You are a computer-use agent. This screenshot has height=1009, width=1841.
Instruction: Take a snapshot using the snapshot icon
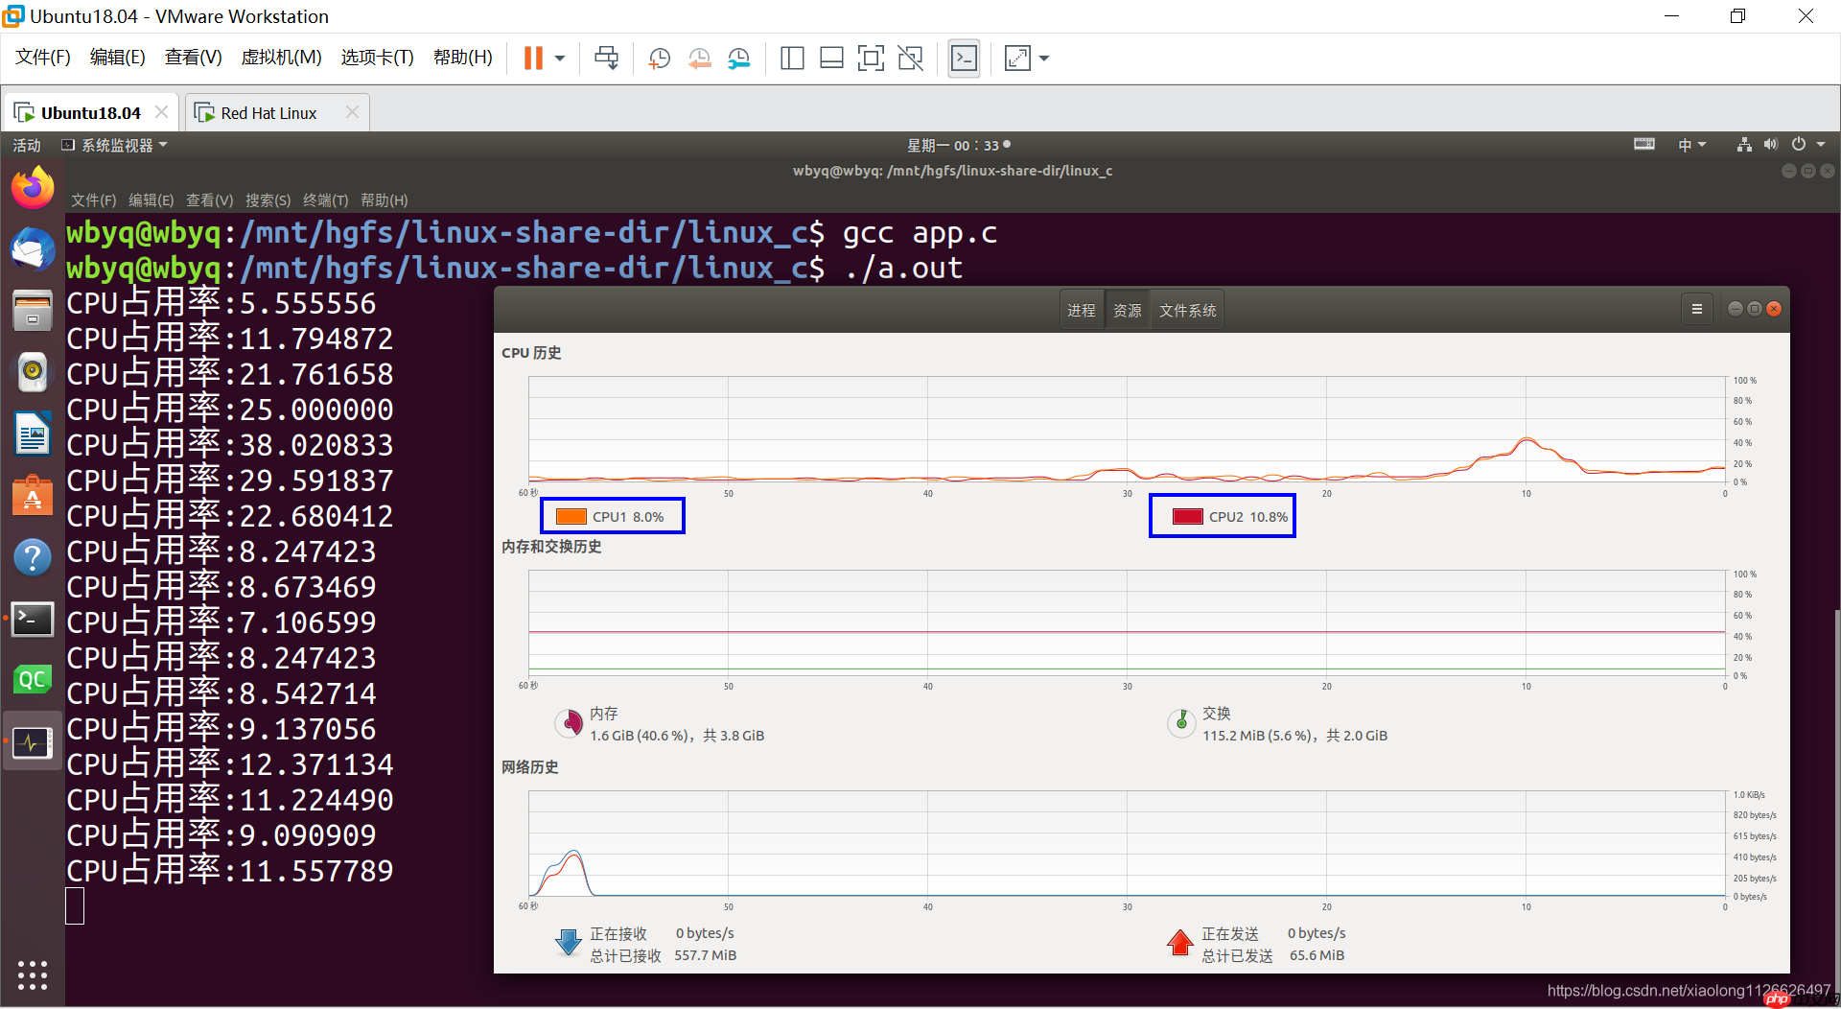659,58
